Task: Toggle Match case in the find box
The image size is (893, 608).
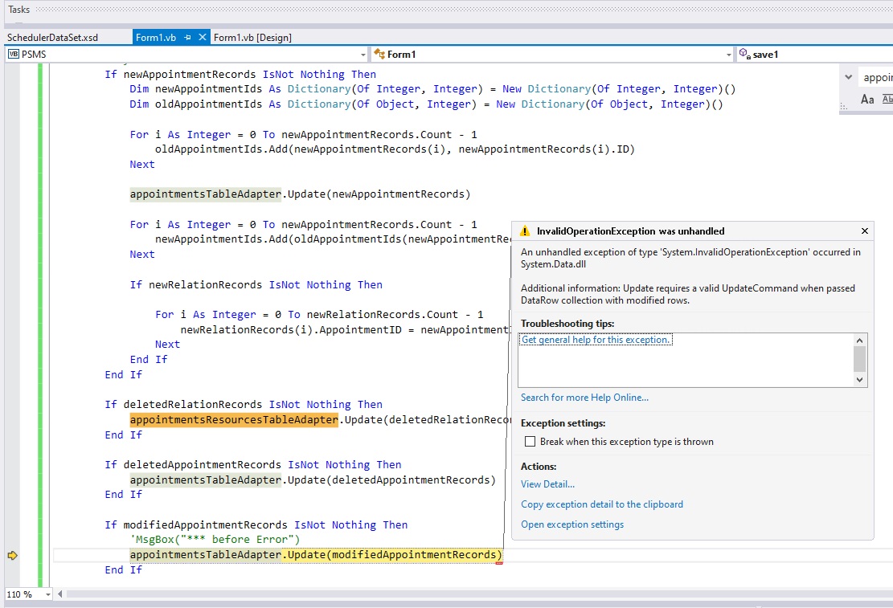Action: [x=866, y=100]
